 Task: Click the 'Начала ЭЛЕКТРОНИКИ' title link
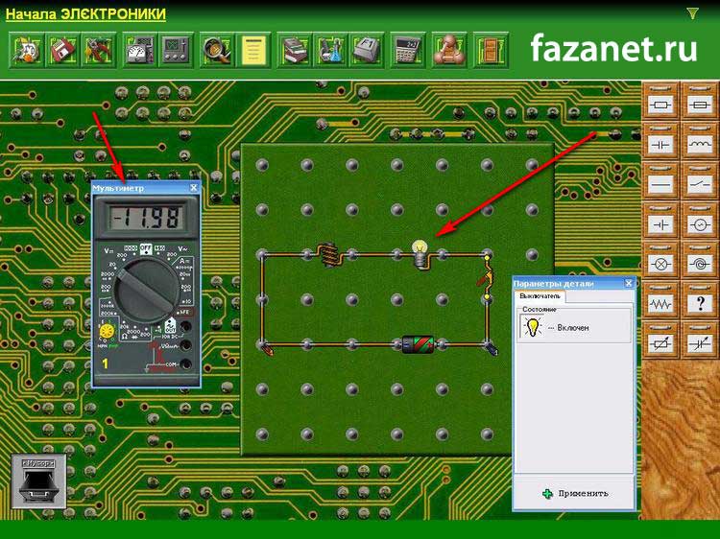85,14
